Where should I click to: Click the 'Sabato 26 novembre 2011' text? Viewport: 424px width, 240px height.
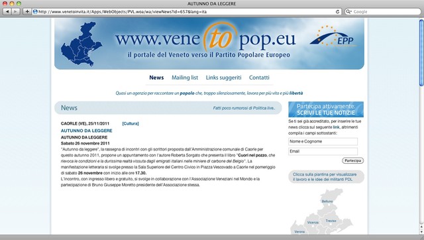(85, 143)
